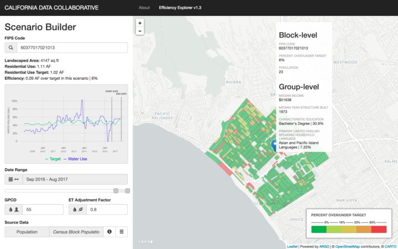The width and height of the screenshot is (398, 249).
Task: Toggle the Water Use series in chart legend
Action: click(75, 159)
